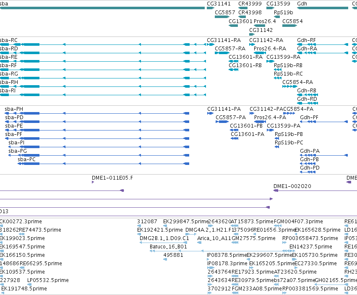Open the DME1-011E05.F feature
Viewport: 357px width, 295px height.
pyautogui.click(x=93, y=182)
